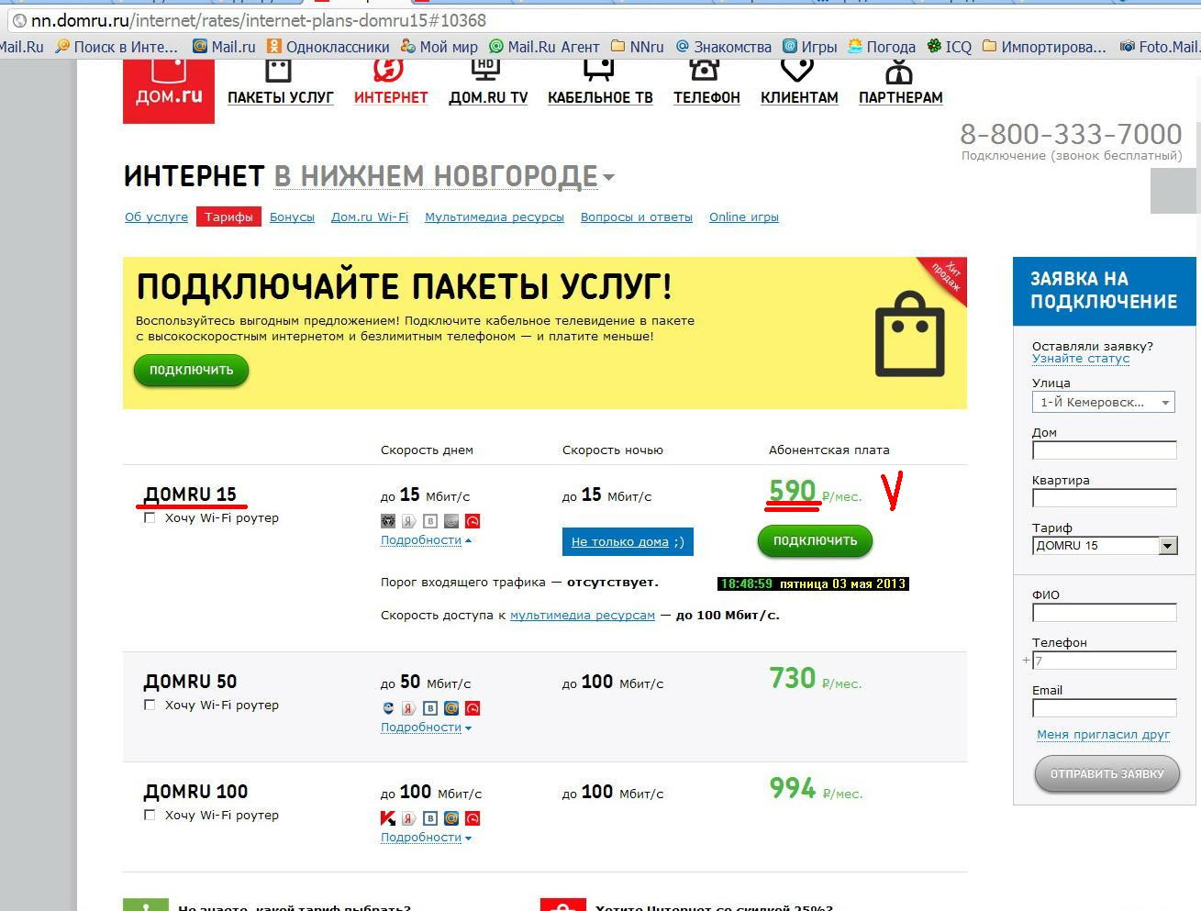Open the Тариф dropdown showing ДОМRU 15
Viewport: 1201px width, 911px height.
coord(1104,545)
